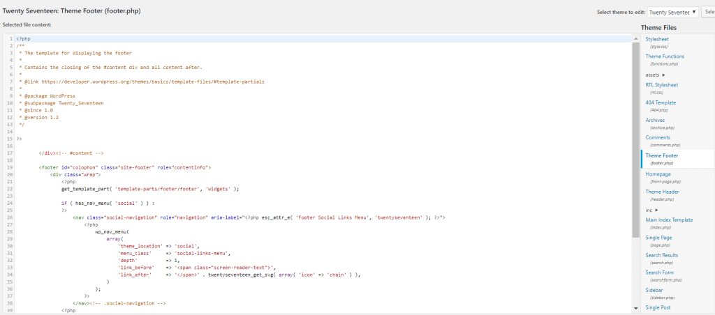Open the Single Post template
This screenshot has width=715, height=315.
point(659,307)
